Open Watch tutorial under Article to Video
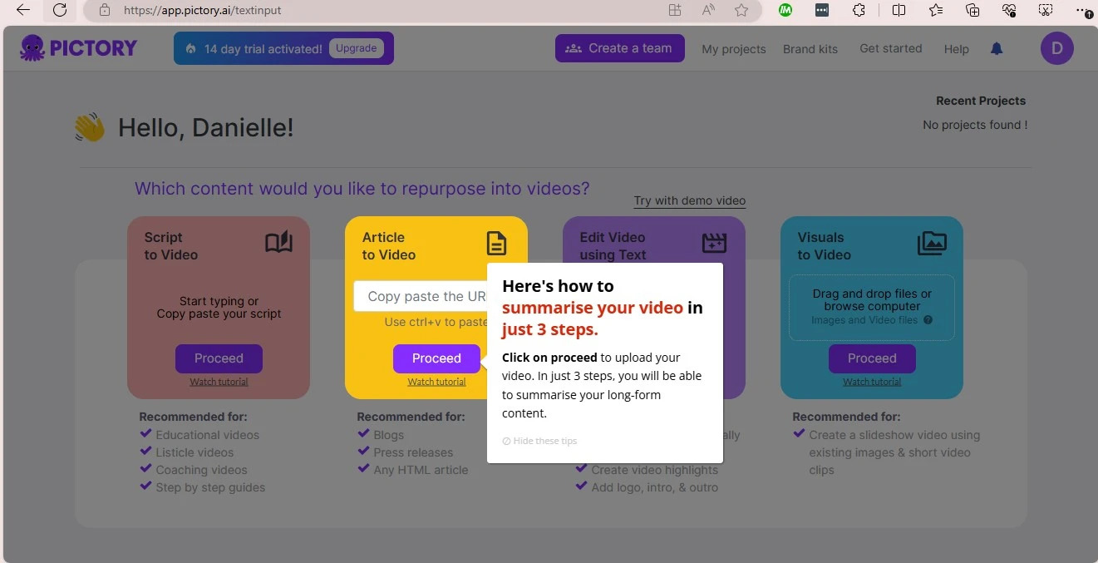 pyautogui.click(x=436, y=382)
